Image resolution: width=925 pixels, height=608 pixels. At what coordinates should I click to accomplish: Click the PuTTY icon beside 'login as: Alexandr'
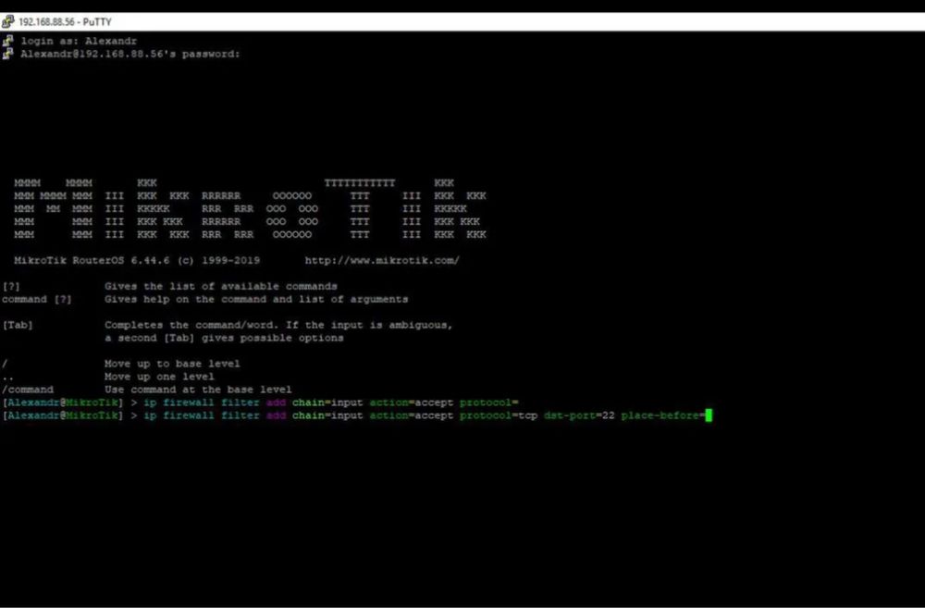pos(7,41)
